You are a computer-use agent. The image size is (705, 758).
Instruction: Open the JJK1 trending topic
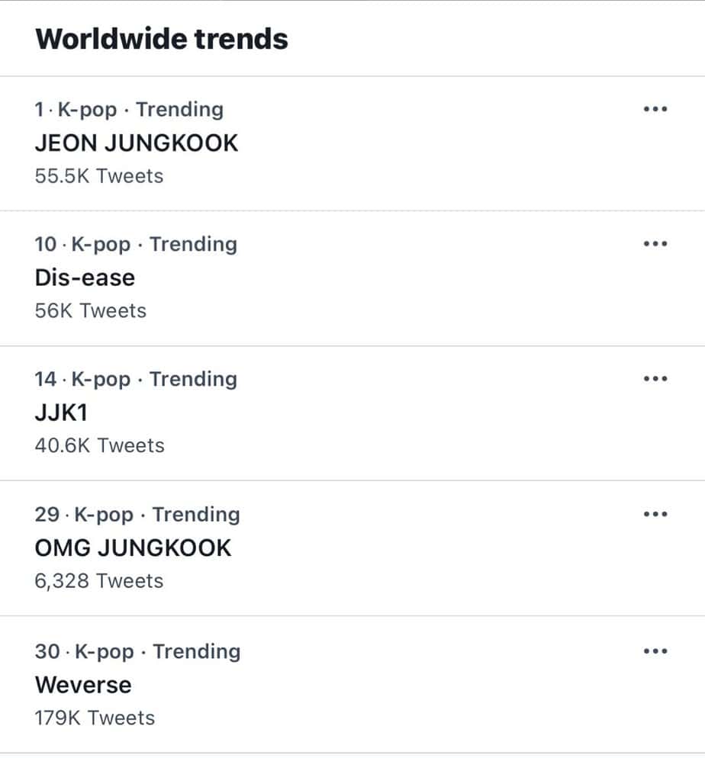click(x=62, y=413)
